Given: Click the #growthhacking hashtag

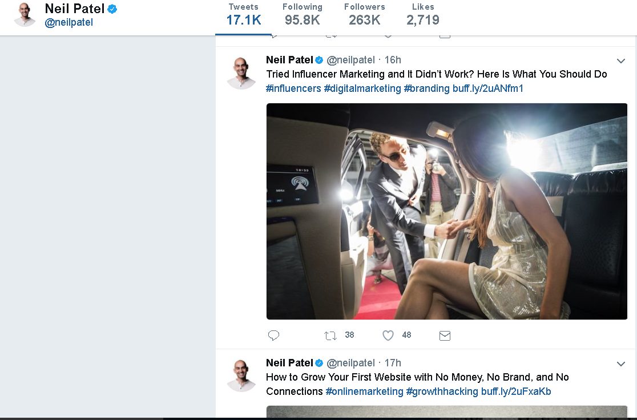Looking at the screenshot, I should [442, 391].
